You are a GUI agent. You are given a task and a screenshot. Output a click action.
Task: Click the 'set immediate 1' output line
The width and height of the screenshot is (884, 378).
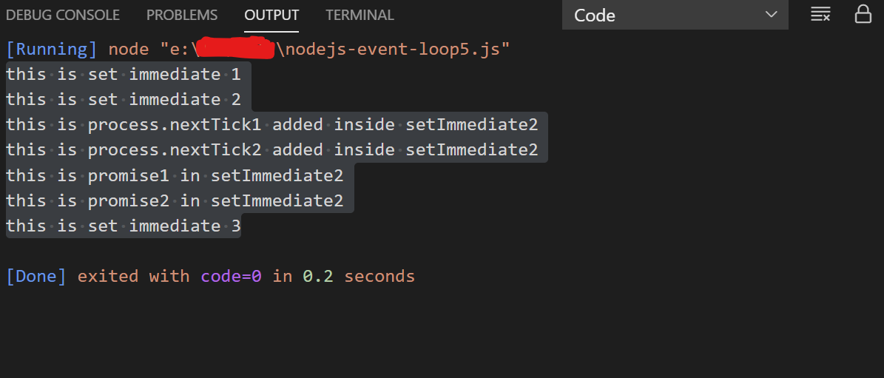click(124, 74)
